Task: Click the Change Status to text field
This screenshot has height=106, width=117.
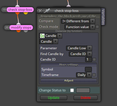Action: pos(83,90)
